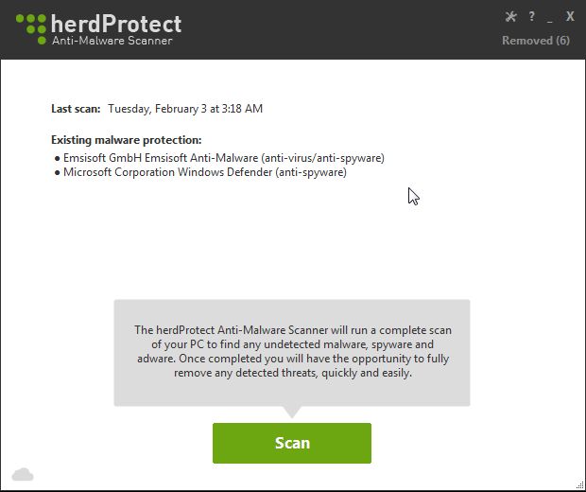Click the last scan date text

click(185, 109)
